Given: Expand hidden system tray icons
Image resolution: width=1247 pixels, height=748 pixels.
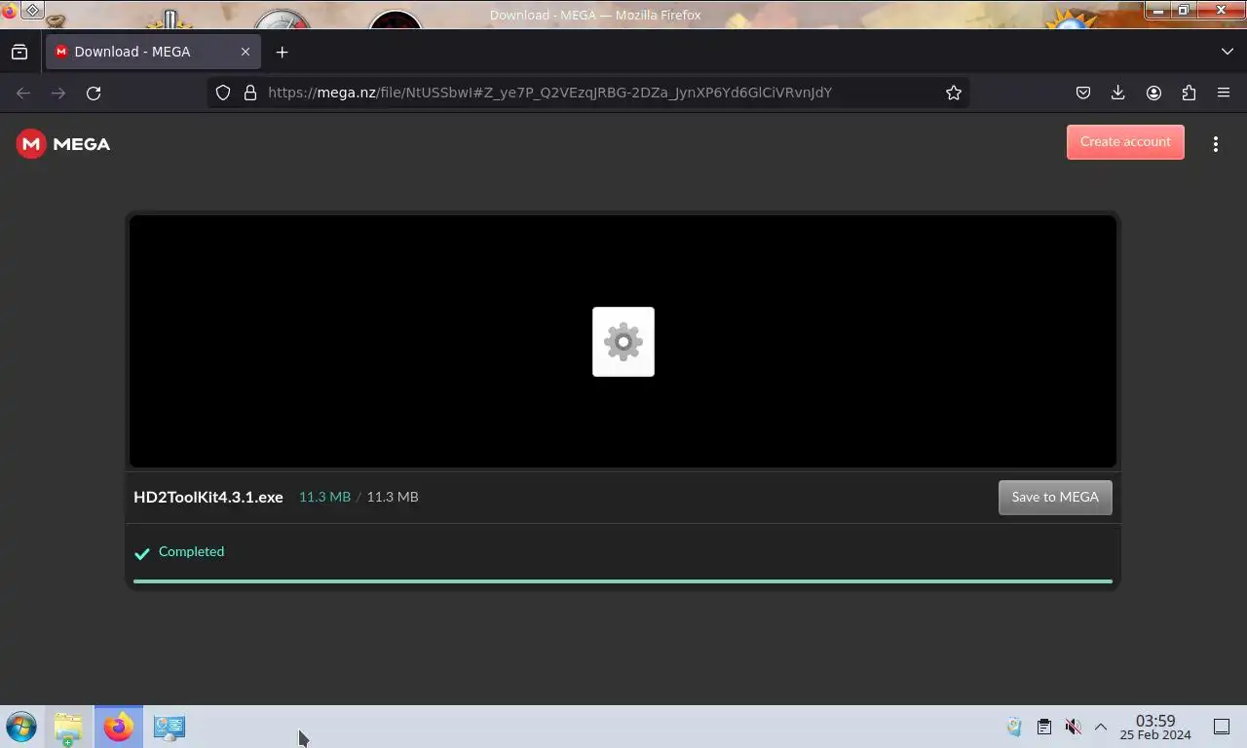Looking at the screenshot, I should pyautogui.click(x=1101, y=727).
